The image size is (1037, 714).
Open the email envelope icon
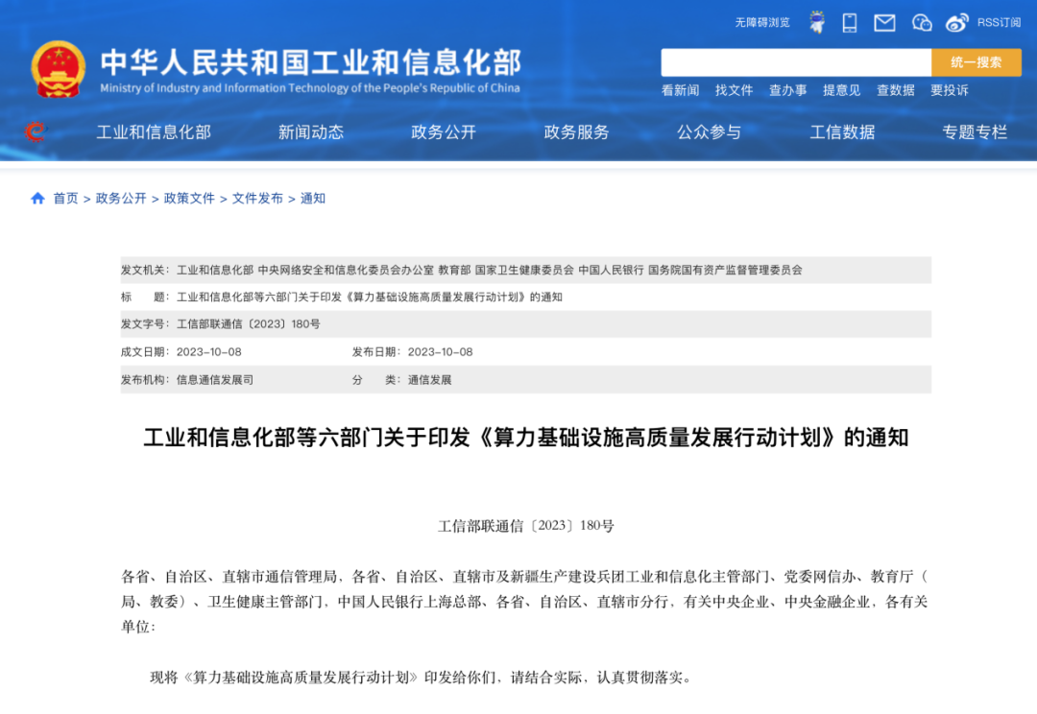click(884, 22)
